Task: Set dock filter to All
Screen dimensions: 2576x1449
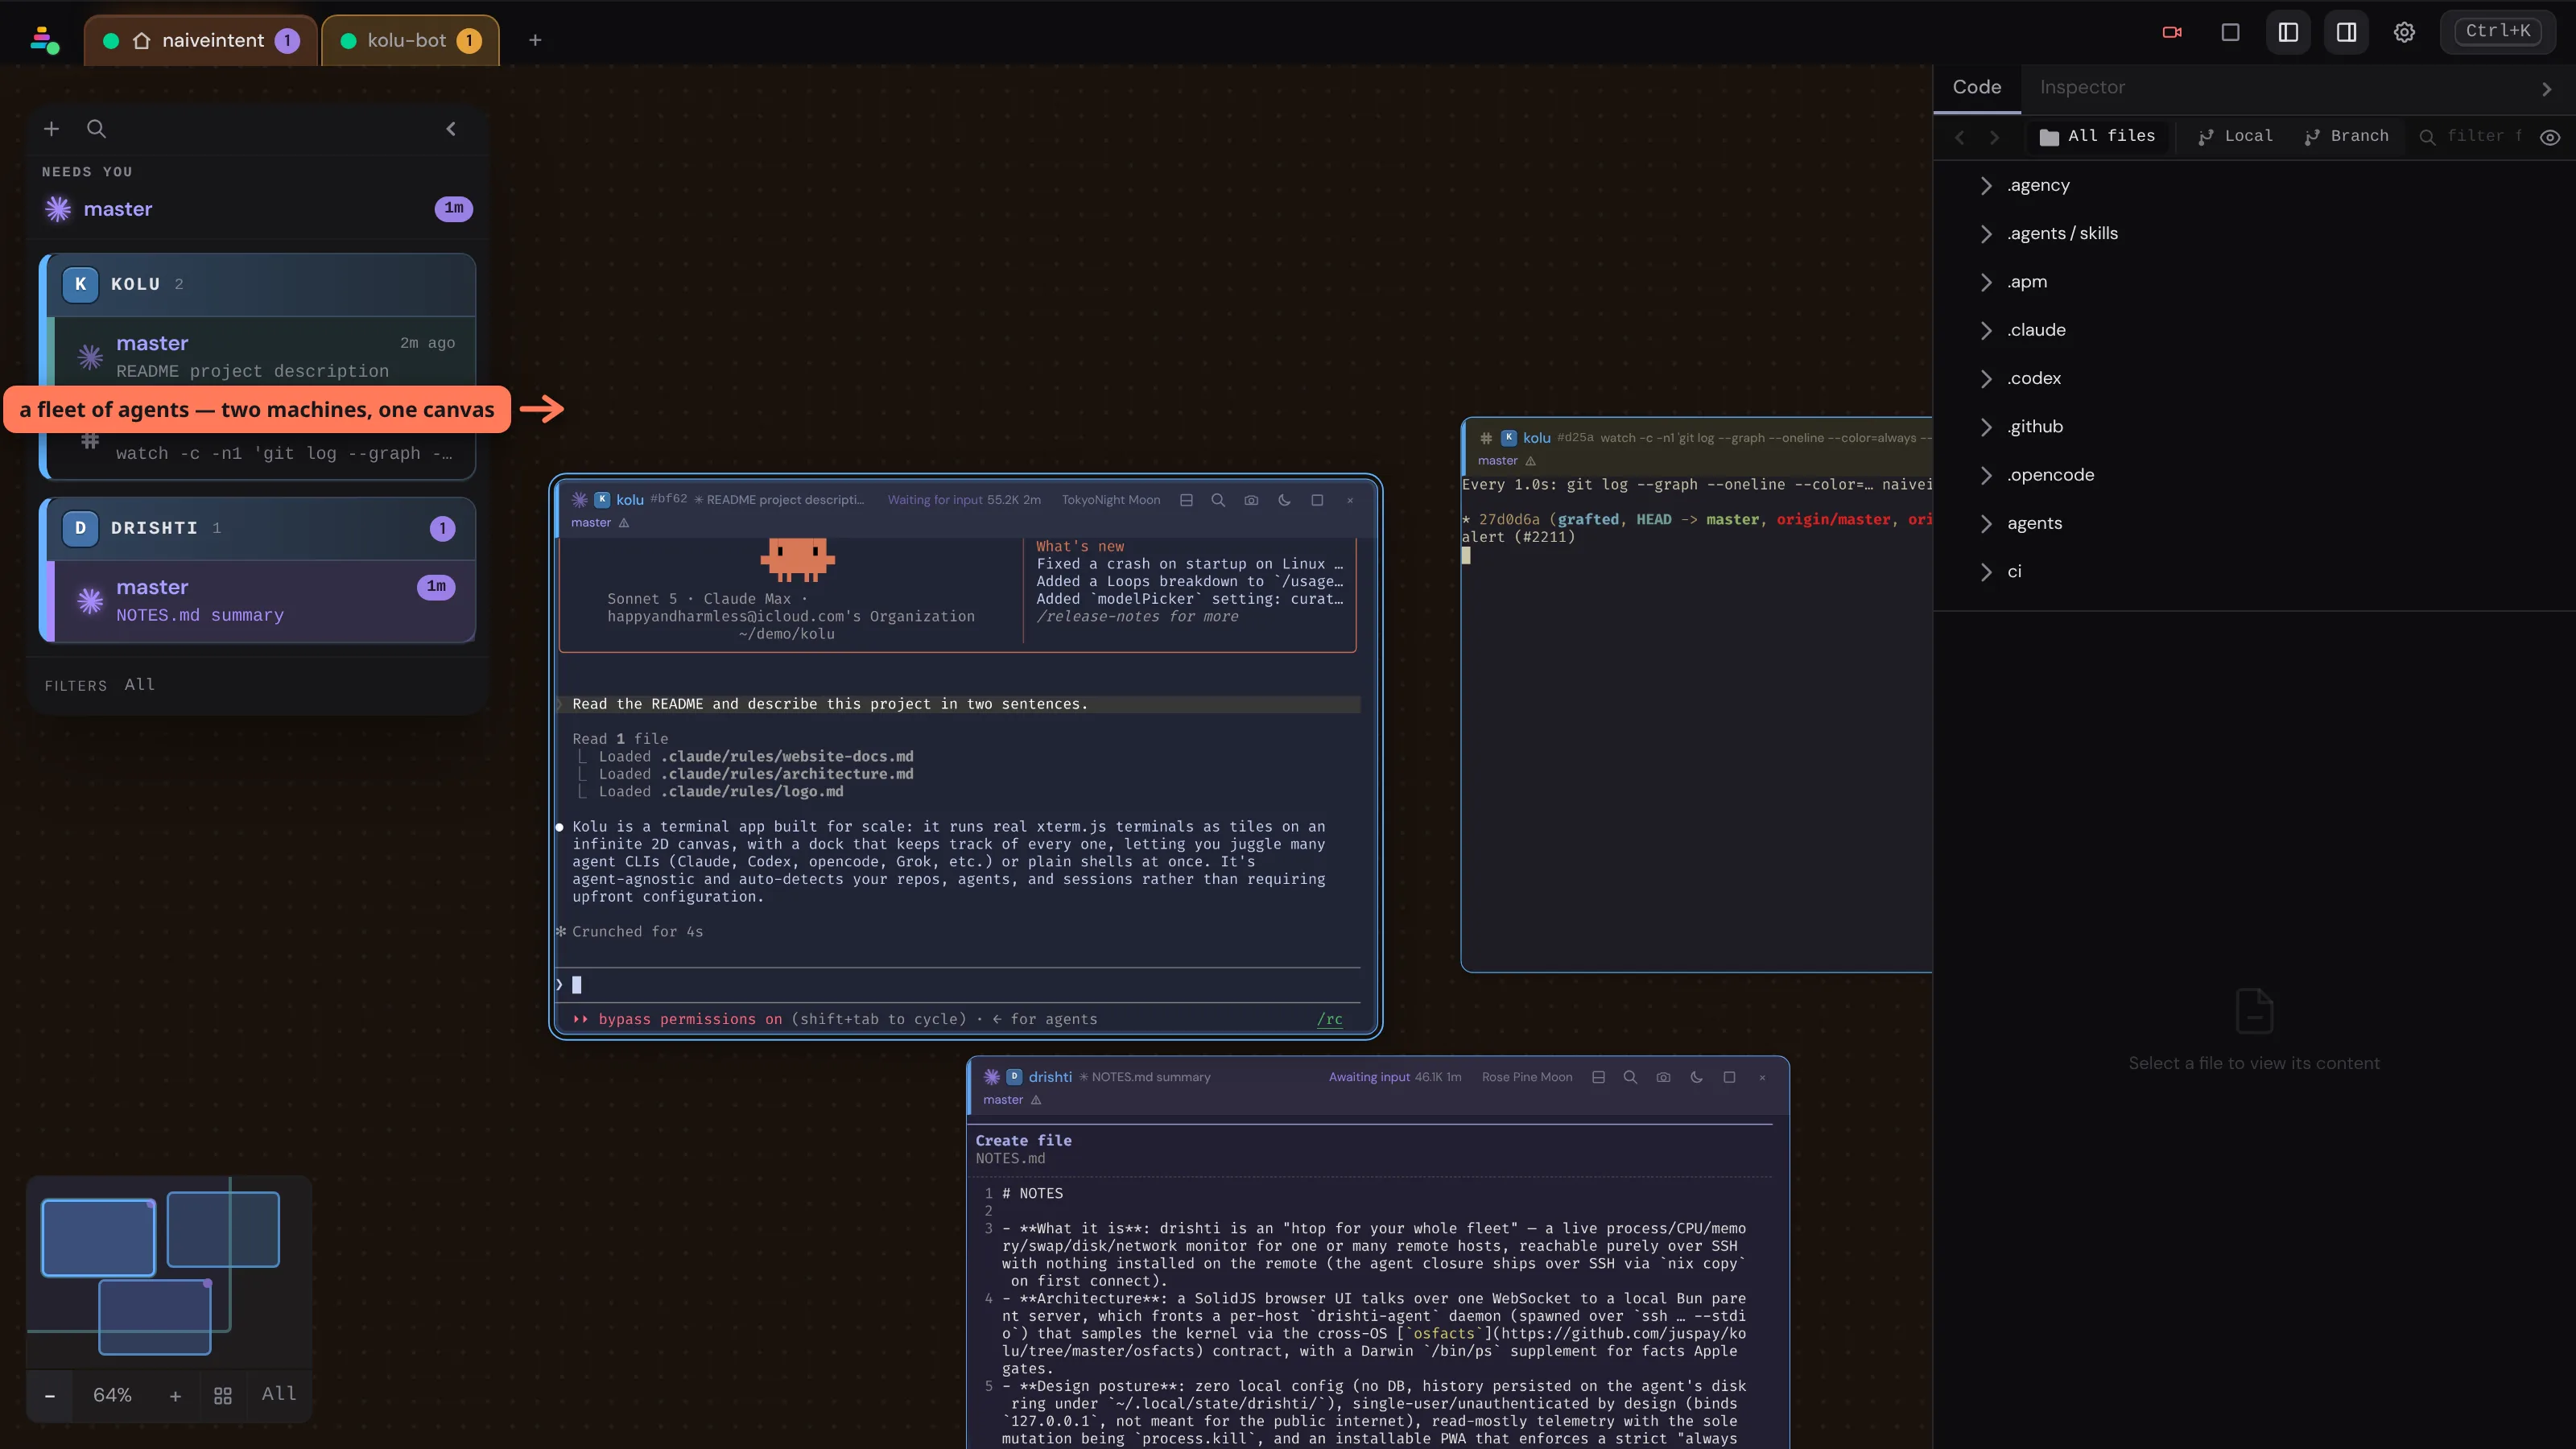Action: [x=140, y=684]
